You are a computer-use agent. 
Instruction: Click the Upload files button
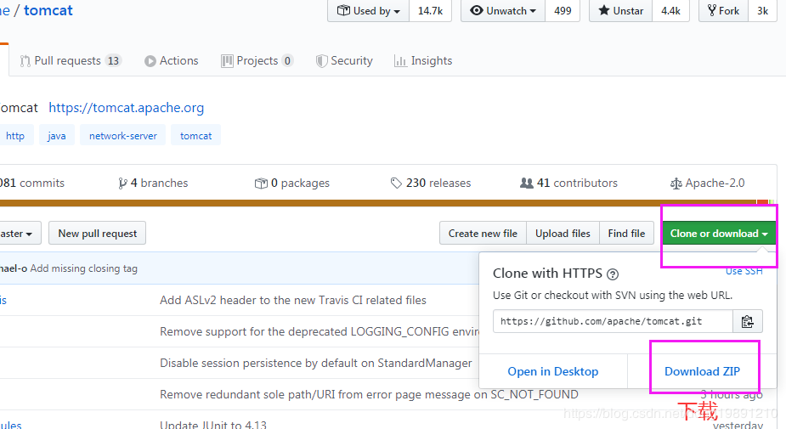563,233
